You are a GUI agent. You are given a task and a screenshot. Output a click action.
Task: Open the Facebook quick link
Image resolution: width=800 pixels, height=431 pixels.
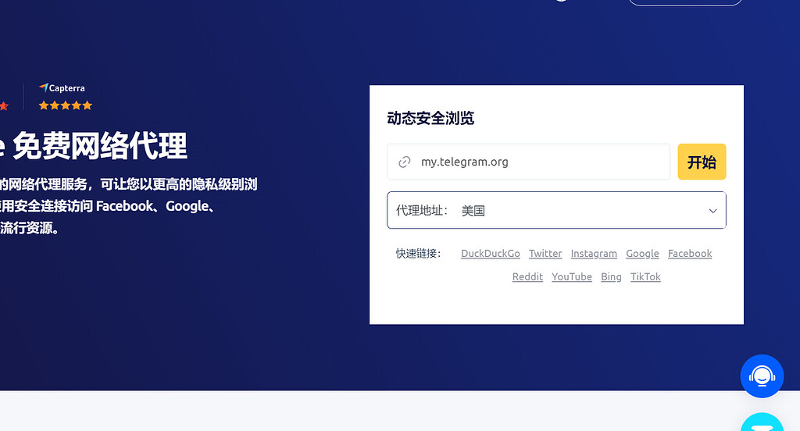690,254
